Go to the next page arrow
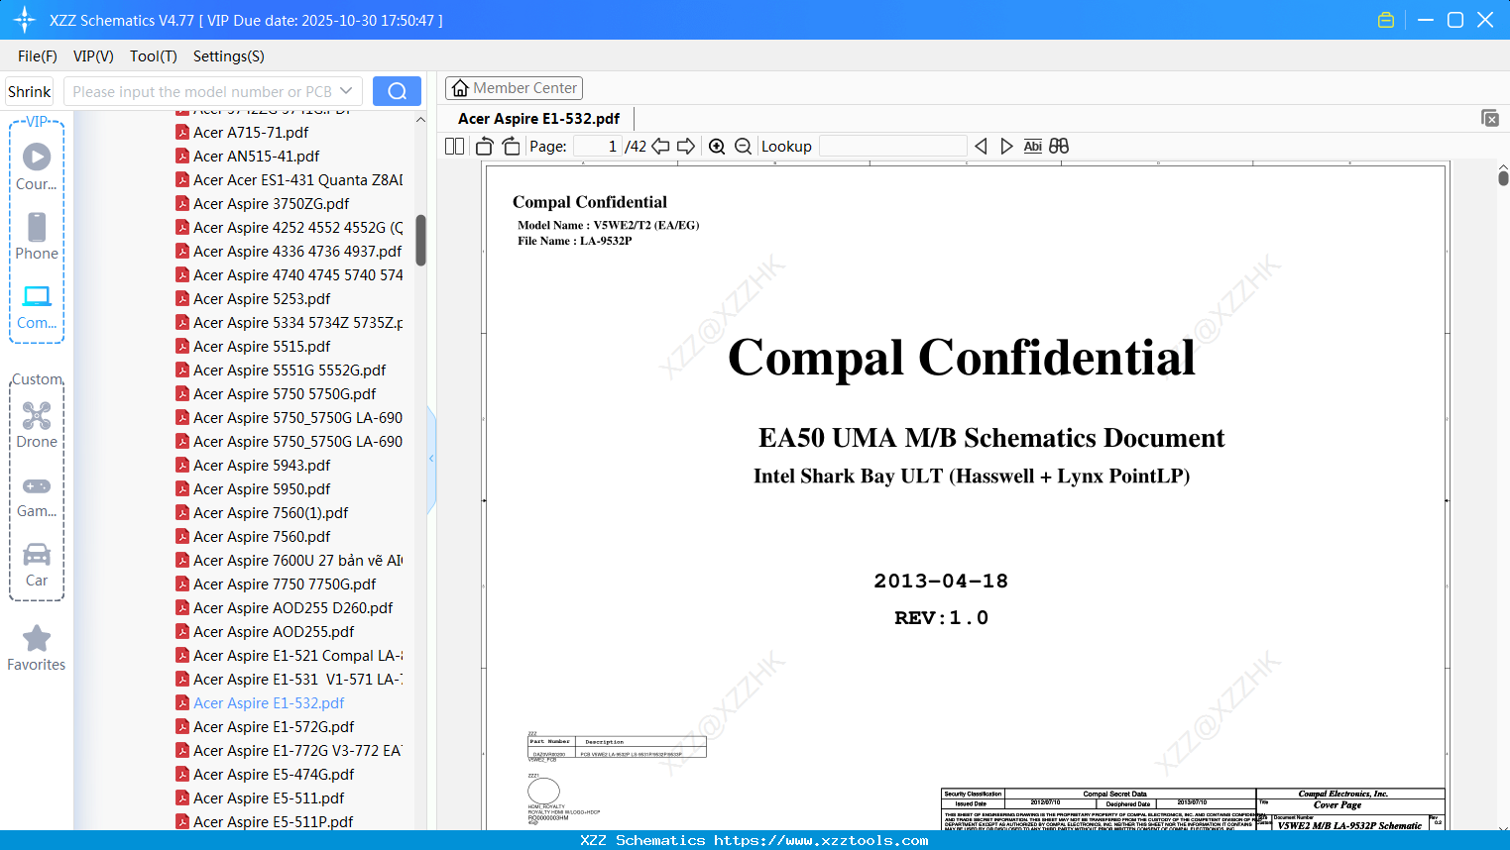 (x=686, y=147)
